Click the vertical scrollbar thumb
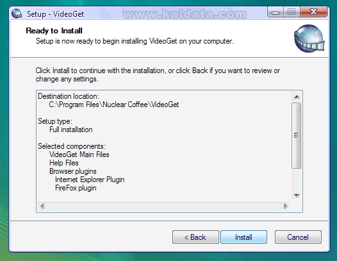This screenshot has width=337, height=261. click(297, 135)
